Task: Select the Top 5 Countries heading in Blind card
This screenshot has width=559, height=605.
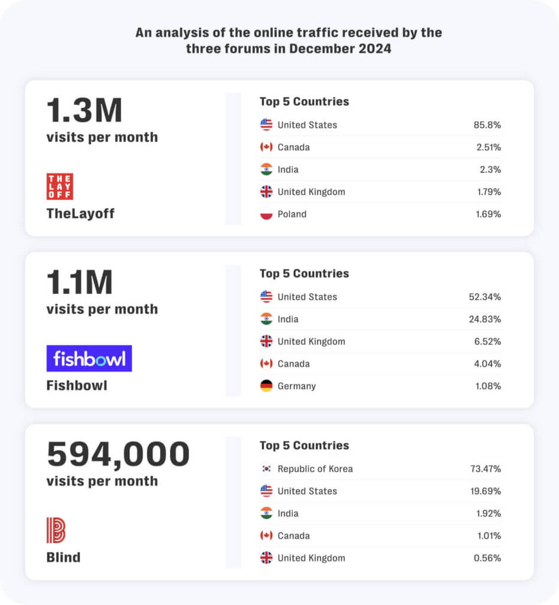Action: [304, 445]
